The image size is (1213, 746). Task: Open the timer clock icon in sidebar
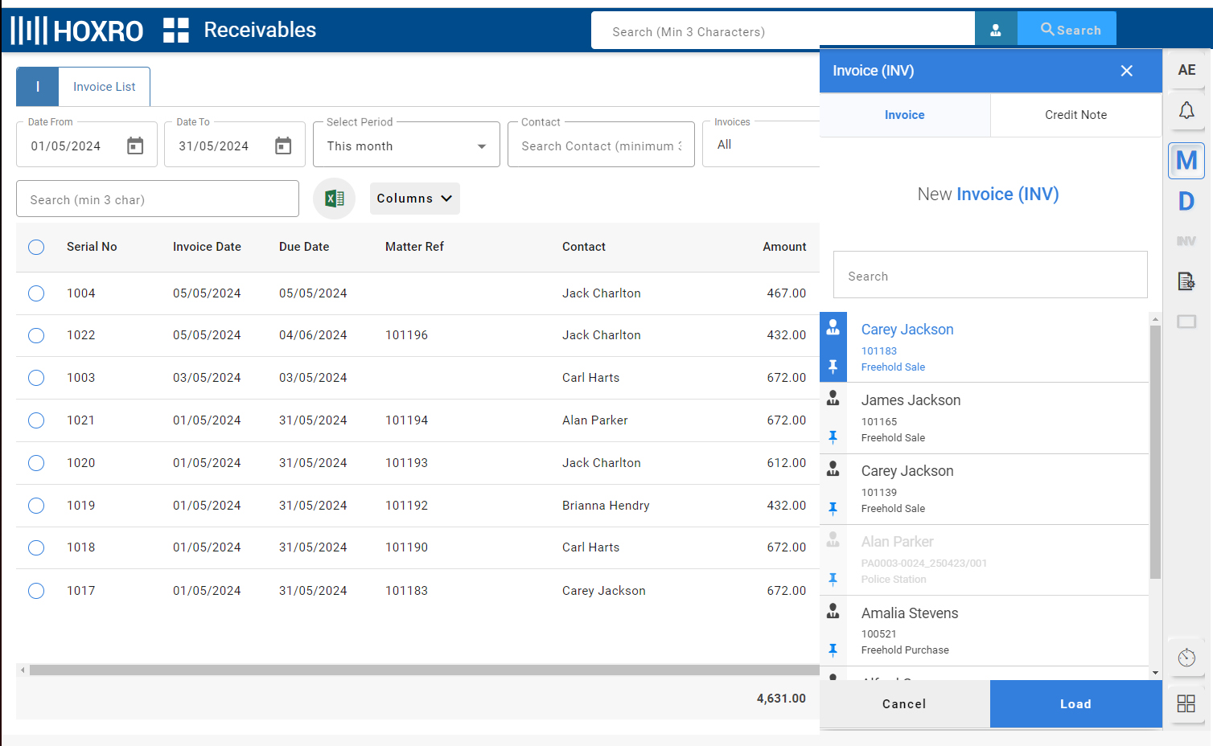(x=1186, y=658)
